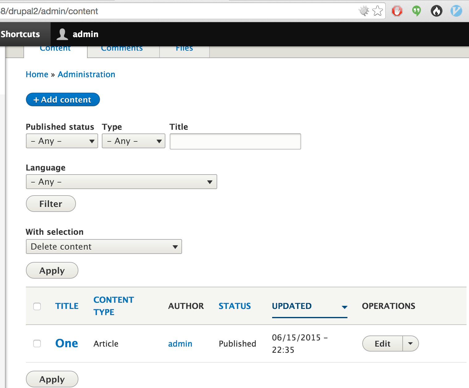Viewport: 469px width, 388px height.
Task: Click the Drupal flame icon in the toolbar
Action: tap(436, 11)
